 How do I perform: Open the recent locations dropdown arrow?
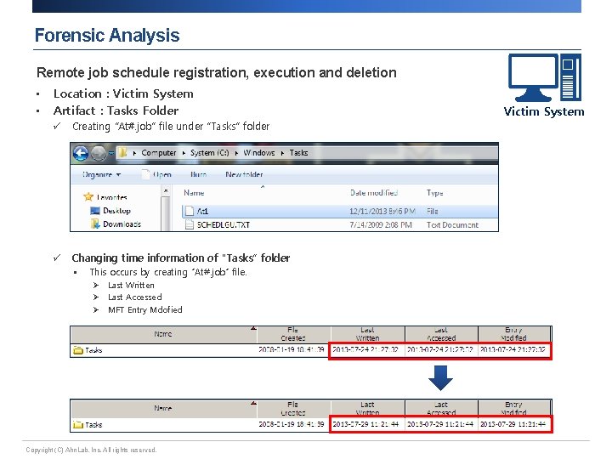[110, 153]
